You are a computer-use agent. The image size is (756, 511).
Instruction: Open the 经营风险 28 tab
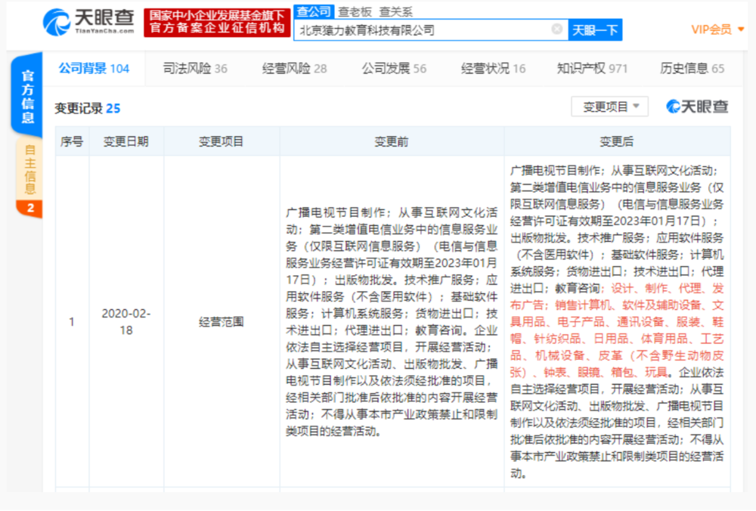pos(295,69)
